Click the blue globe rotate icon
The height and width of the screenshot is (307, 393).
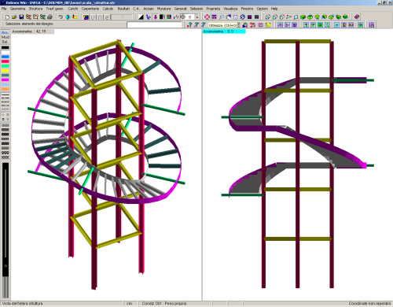[x=243, y=17]
